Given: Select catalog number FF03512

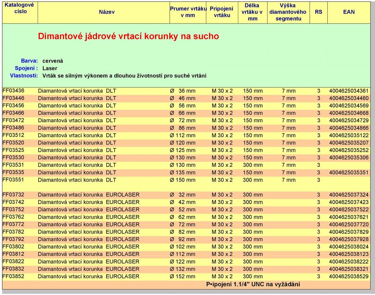Looking at the screenshot, I should click(x=13, y=135).
